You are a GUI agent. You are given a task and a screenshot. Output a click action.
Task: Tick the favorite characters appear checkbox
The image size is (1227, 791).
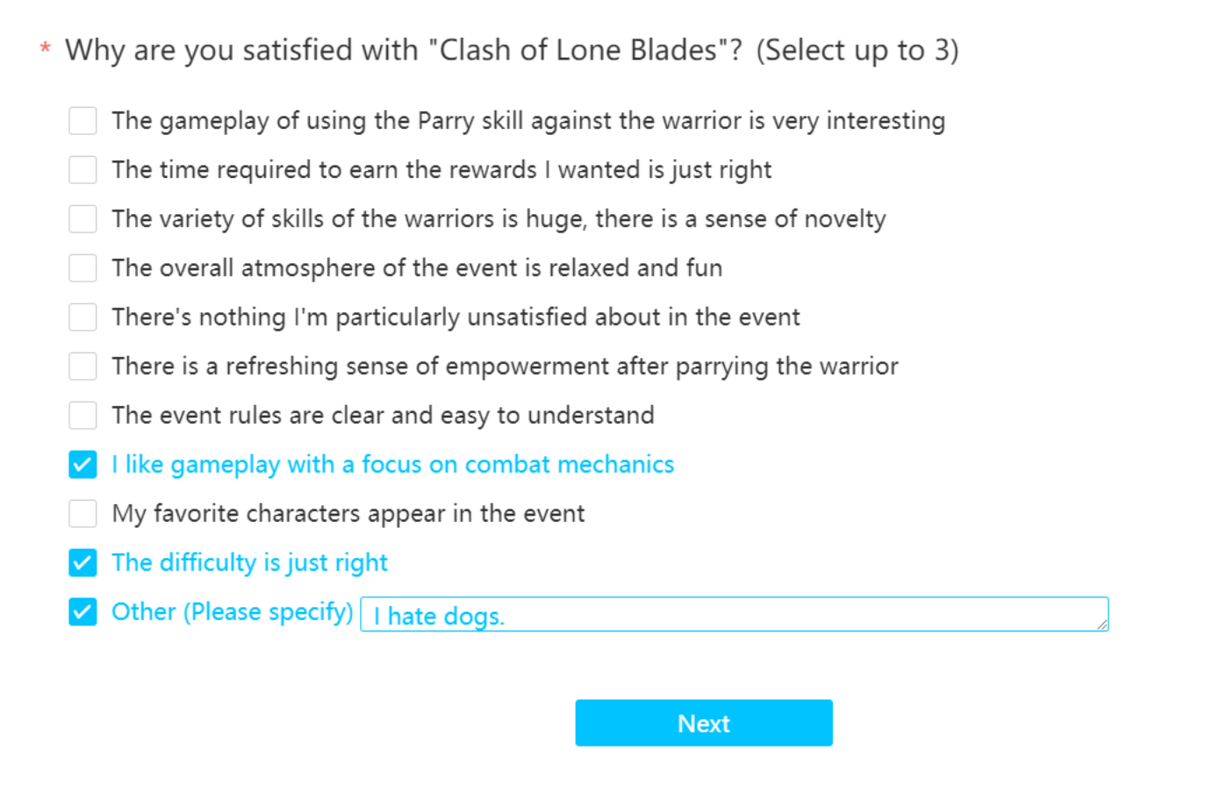83,514
